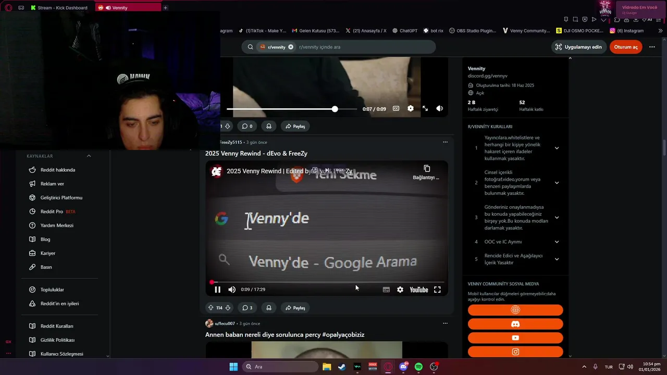
Task: Show hidden system tray icons
Action: (584, 367)
